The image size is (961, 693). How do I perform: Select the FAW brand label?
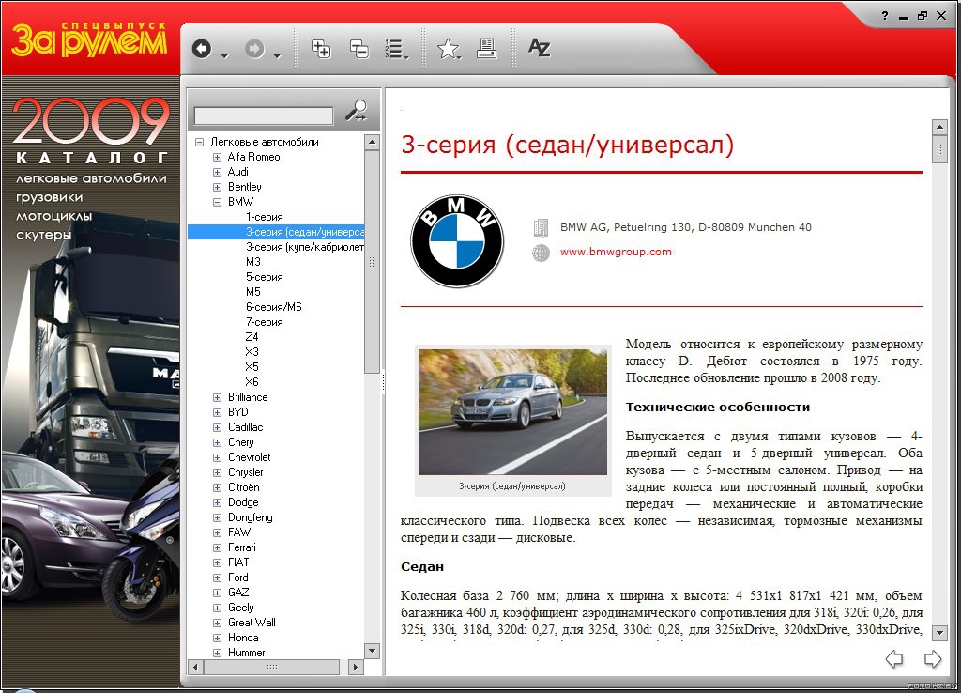pyautogui.click(x=239, y=532)
